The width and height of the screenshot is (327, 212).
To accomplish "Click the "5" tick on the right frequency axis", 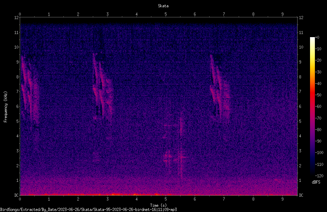I will [300, 121].
